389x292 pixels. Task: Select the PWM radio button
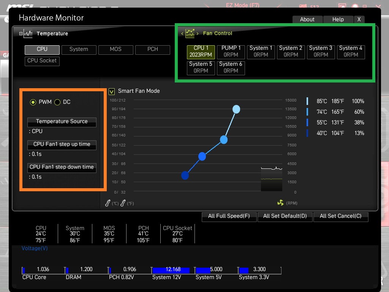tap(33, 102)
